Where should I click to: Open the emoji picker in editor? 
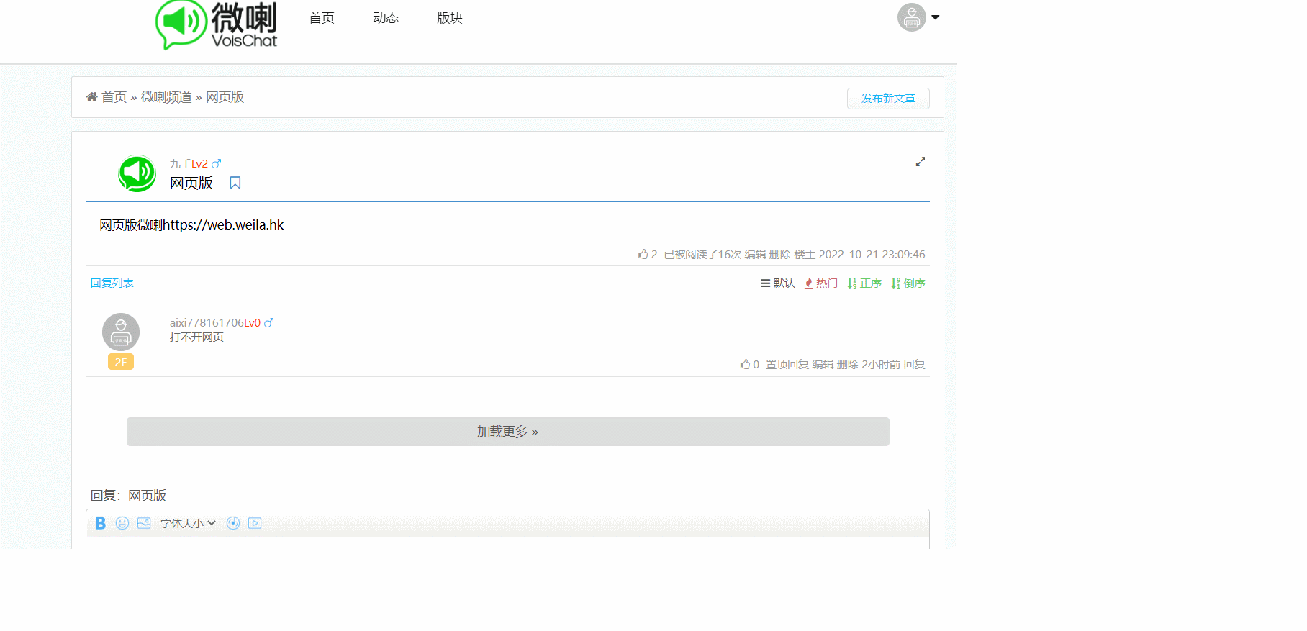point(122,523)
